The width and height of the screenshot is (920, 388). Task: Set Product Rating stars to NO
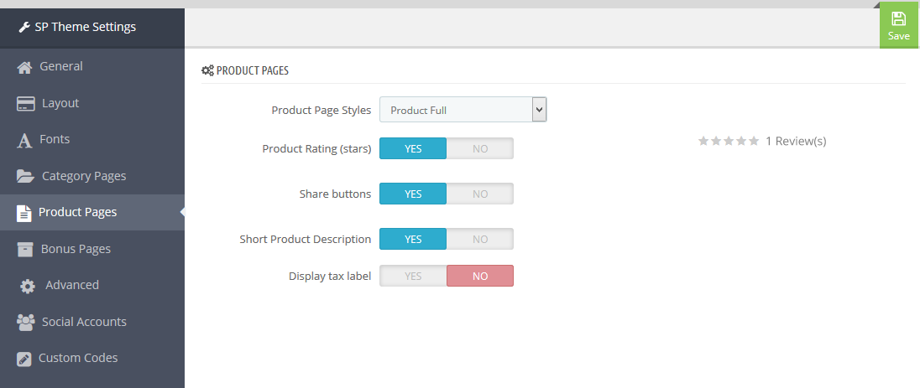[480, 148]
